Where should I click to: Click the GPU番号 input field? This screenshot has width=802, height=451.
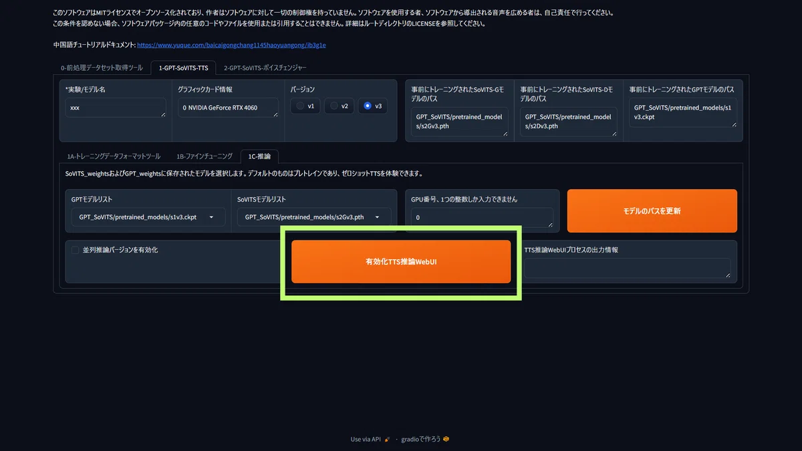point(483,217)
